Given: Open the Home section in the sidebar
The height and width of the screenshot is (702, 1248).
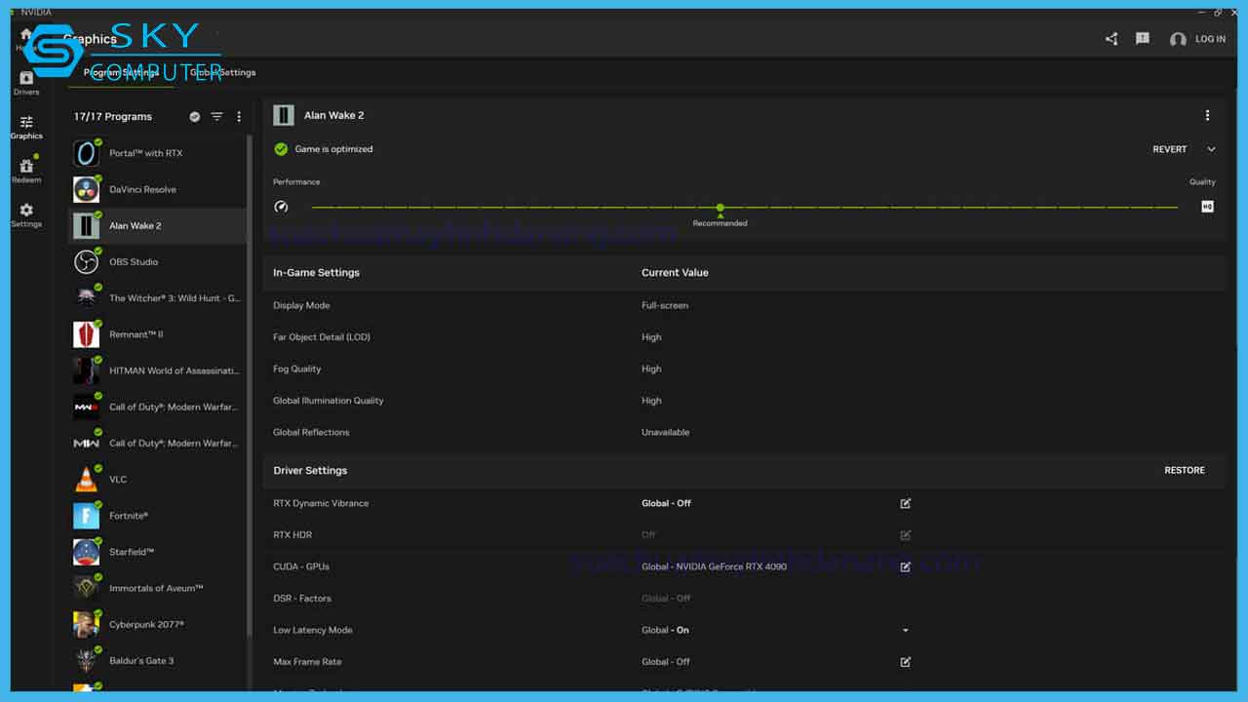Looking at the screenshot, I should pyautogui.click(x=23, y=35).
